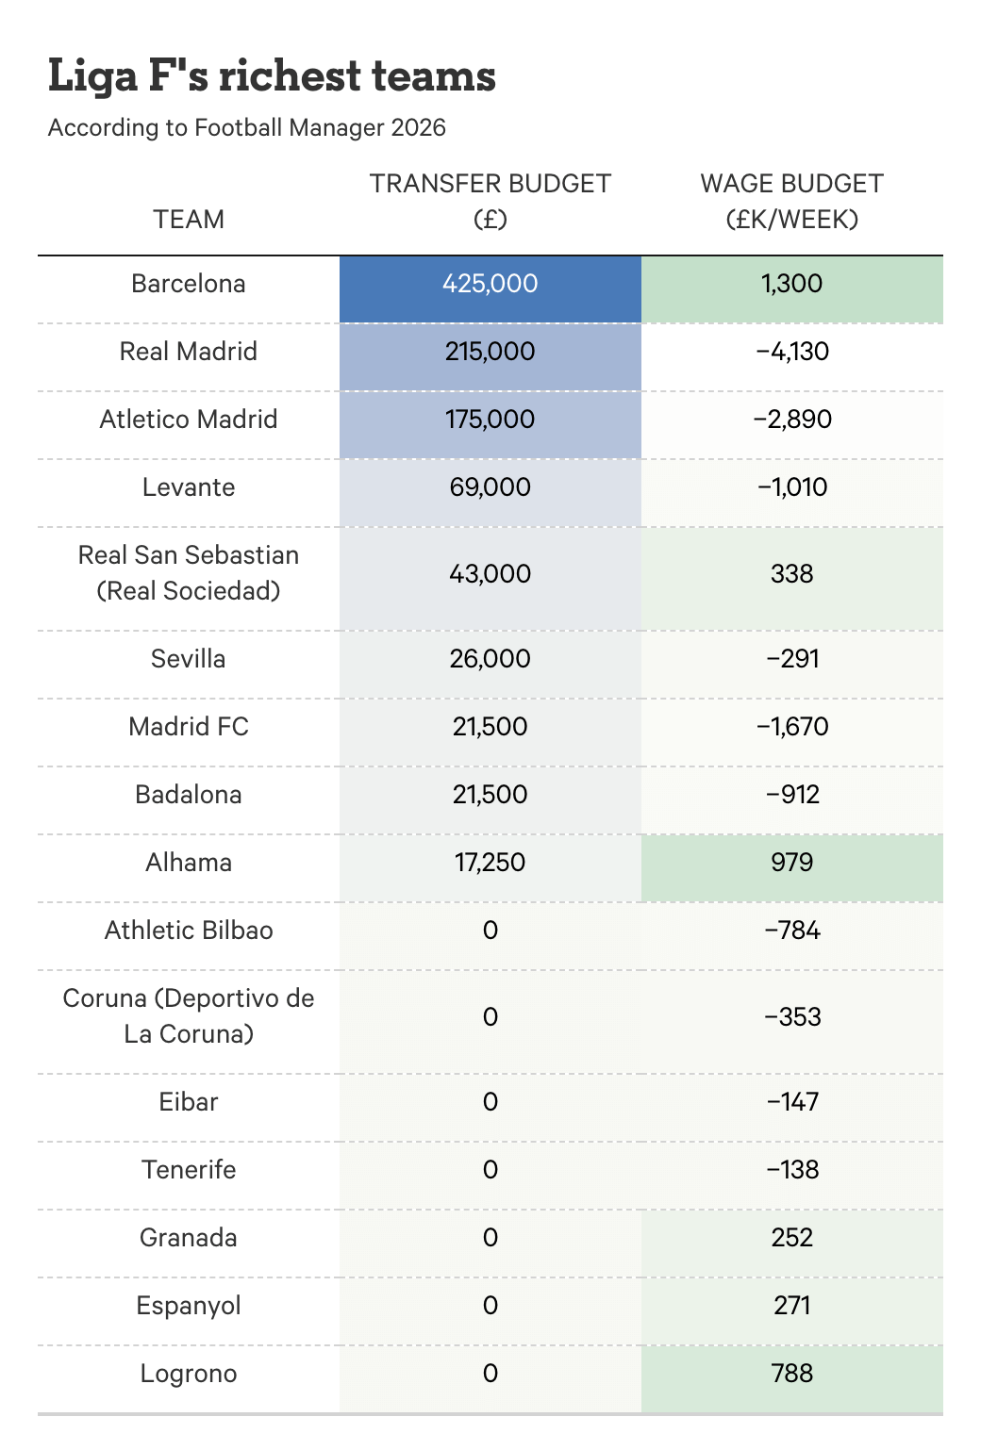Click Atletico Madrid's 175,000 transfer cell
Image resolution: width=981 pixels, height=1450 pixels.
pyautogui.click(x=490, y=420)
